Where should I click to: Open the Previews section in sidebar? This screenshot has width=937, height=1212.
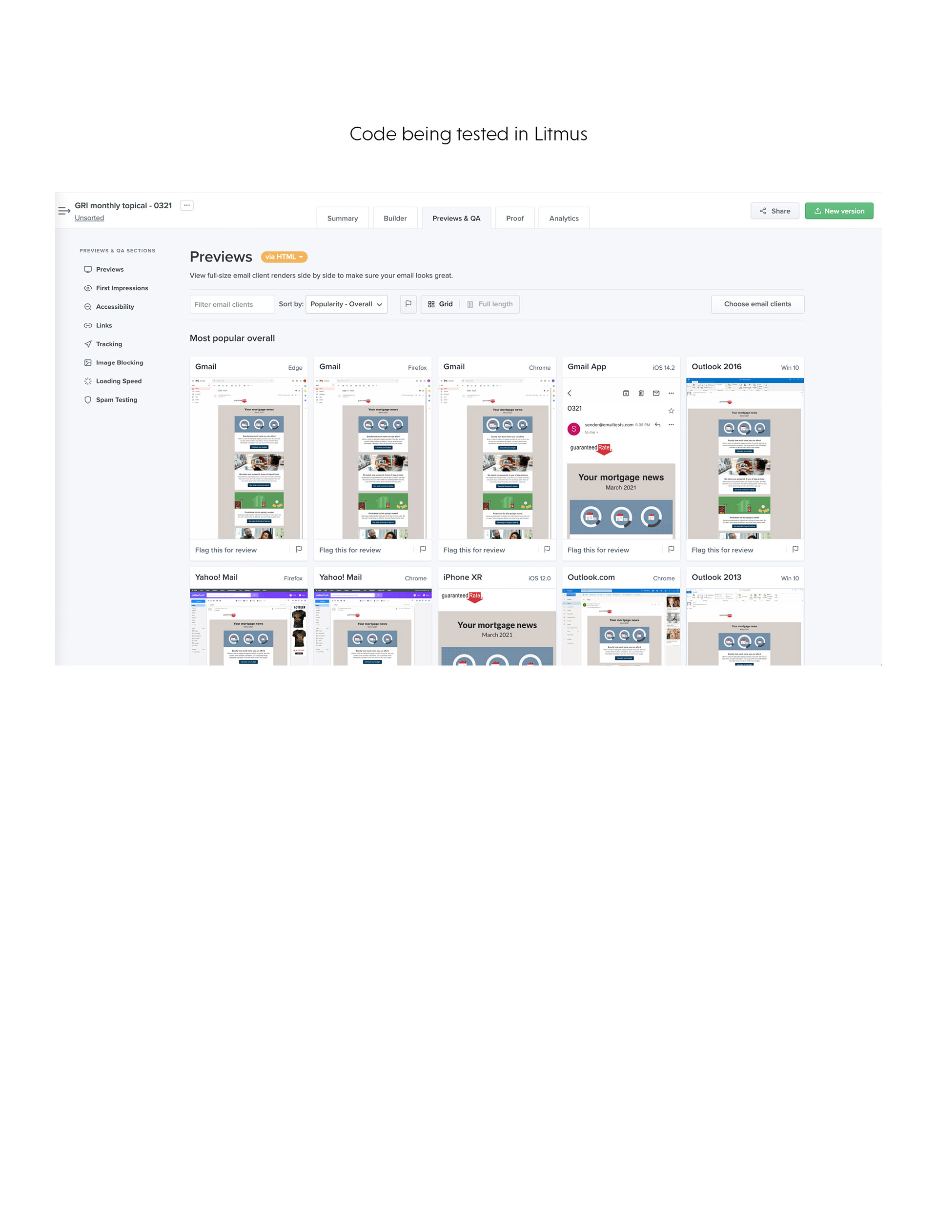tap(104, 269)
